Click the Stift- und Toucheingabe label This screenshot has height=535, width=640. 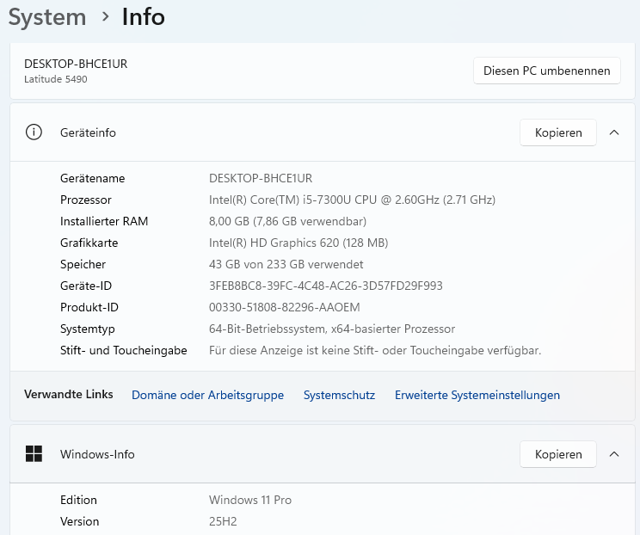pyautogui.click(x=123, y=350)
